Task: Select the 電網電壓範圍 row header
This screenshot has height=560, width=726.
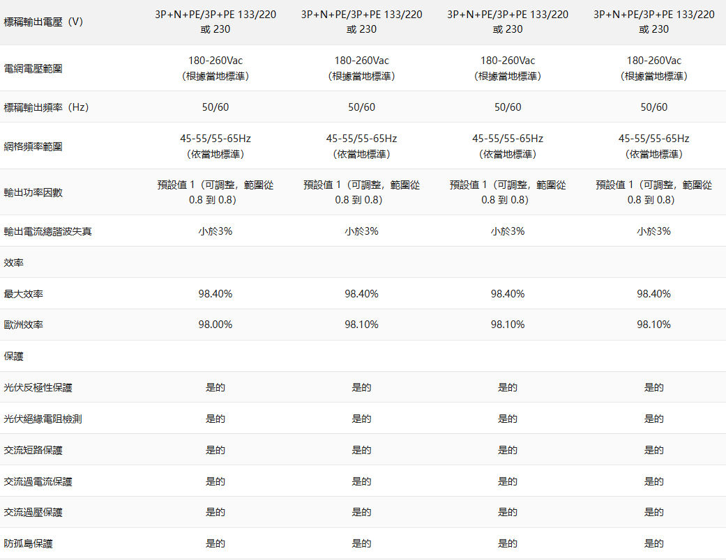Action: coord(33,68)
